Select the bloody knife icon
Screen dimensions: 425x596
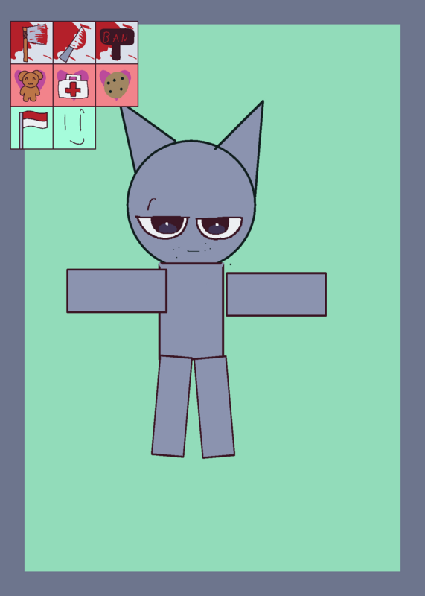[74, 42]
